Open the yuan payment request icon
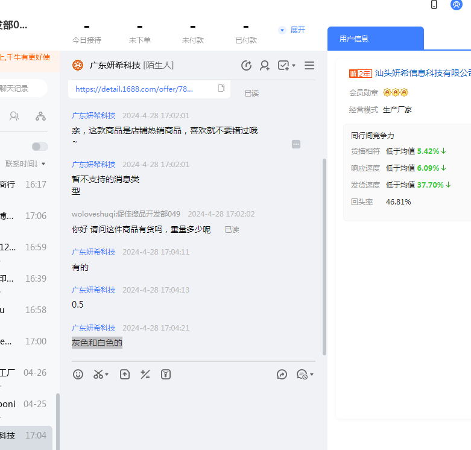The image size is (471, 450). pos(166,375)
